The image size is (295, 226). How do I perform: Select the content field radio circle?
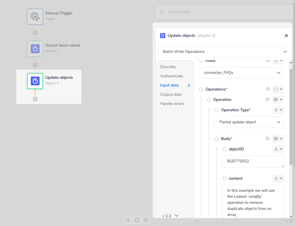coord(224,178)
